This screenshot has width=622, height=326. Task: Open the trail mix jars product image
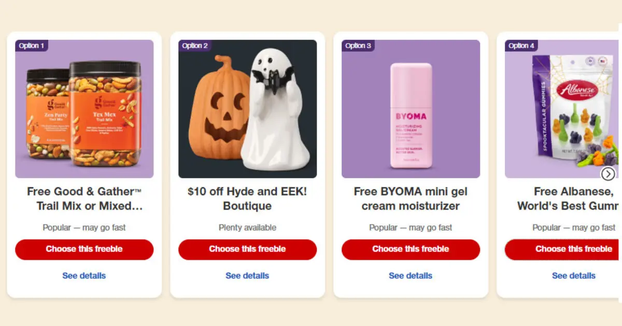click(x=84, y=109)
